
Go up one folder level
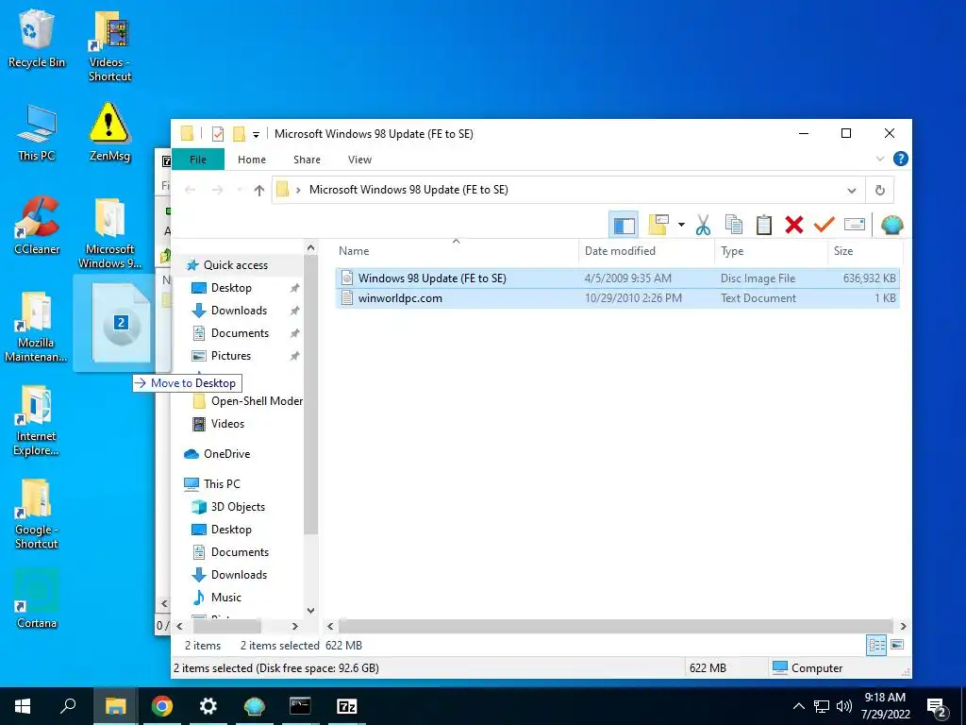[259, 191]
